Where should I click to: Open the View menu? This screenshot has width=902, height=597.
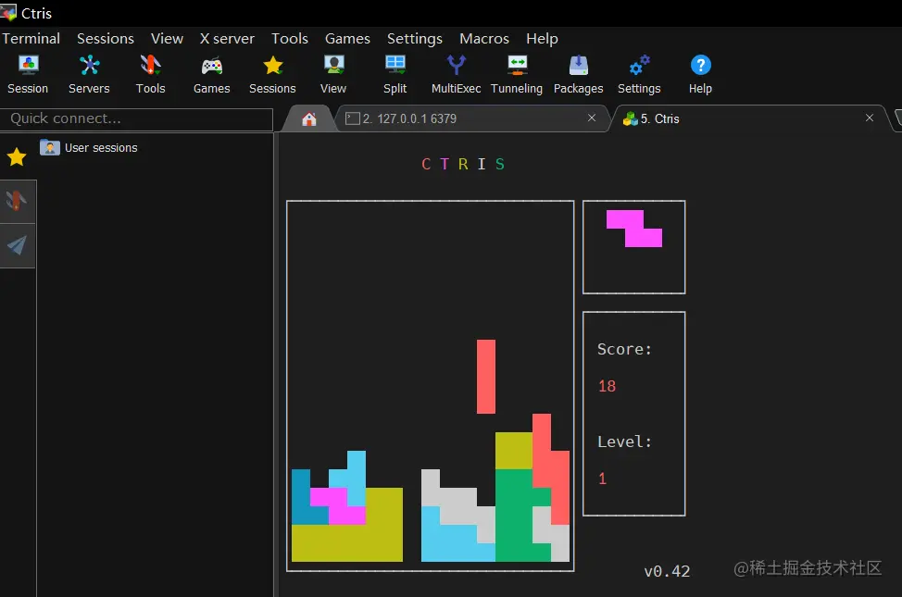(167, 39)
